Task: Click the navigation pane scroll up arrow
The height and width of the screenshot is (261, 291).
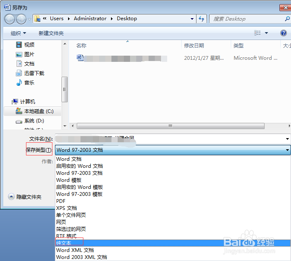Action: pyautogui.click(x=65, y=44)
